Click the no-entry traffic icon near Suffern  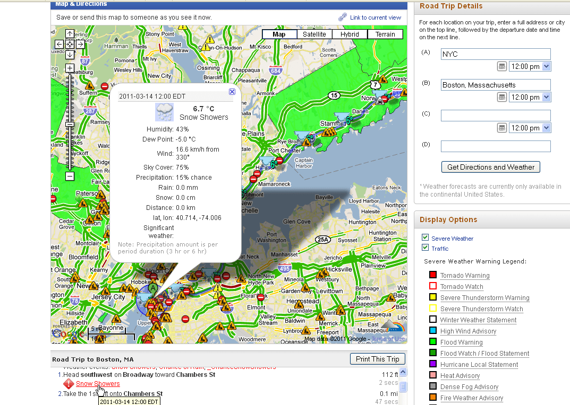tap(105, 86)
